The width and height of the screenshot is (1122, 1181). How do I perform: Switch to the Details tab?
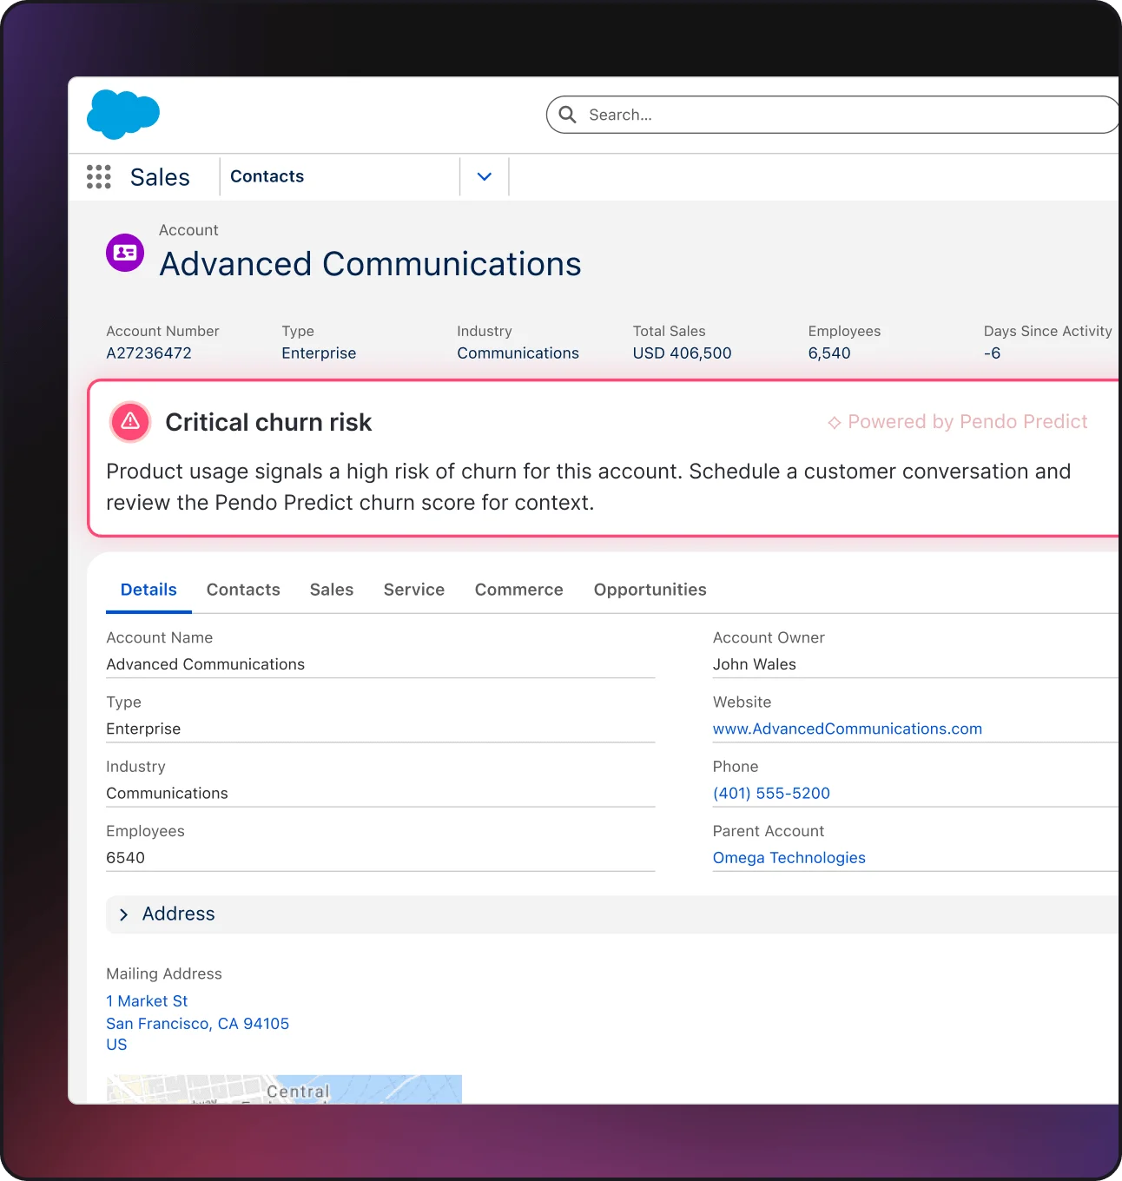tap(148, 590)
